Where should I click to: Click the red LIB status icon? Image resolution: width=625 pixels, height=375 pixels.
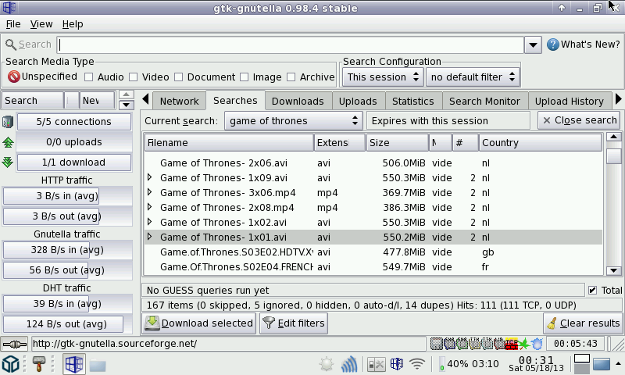[x=499, y=344]
